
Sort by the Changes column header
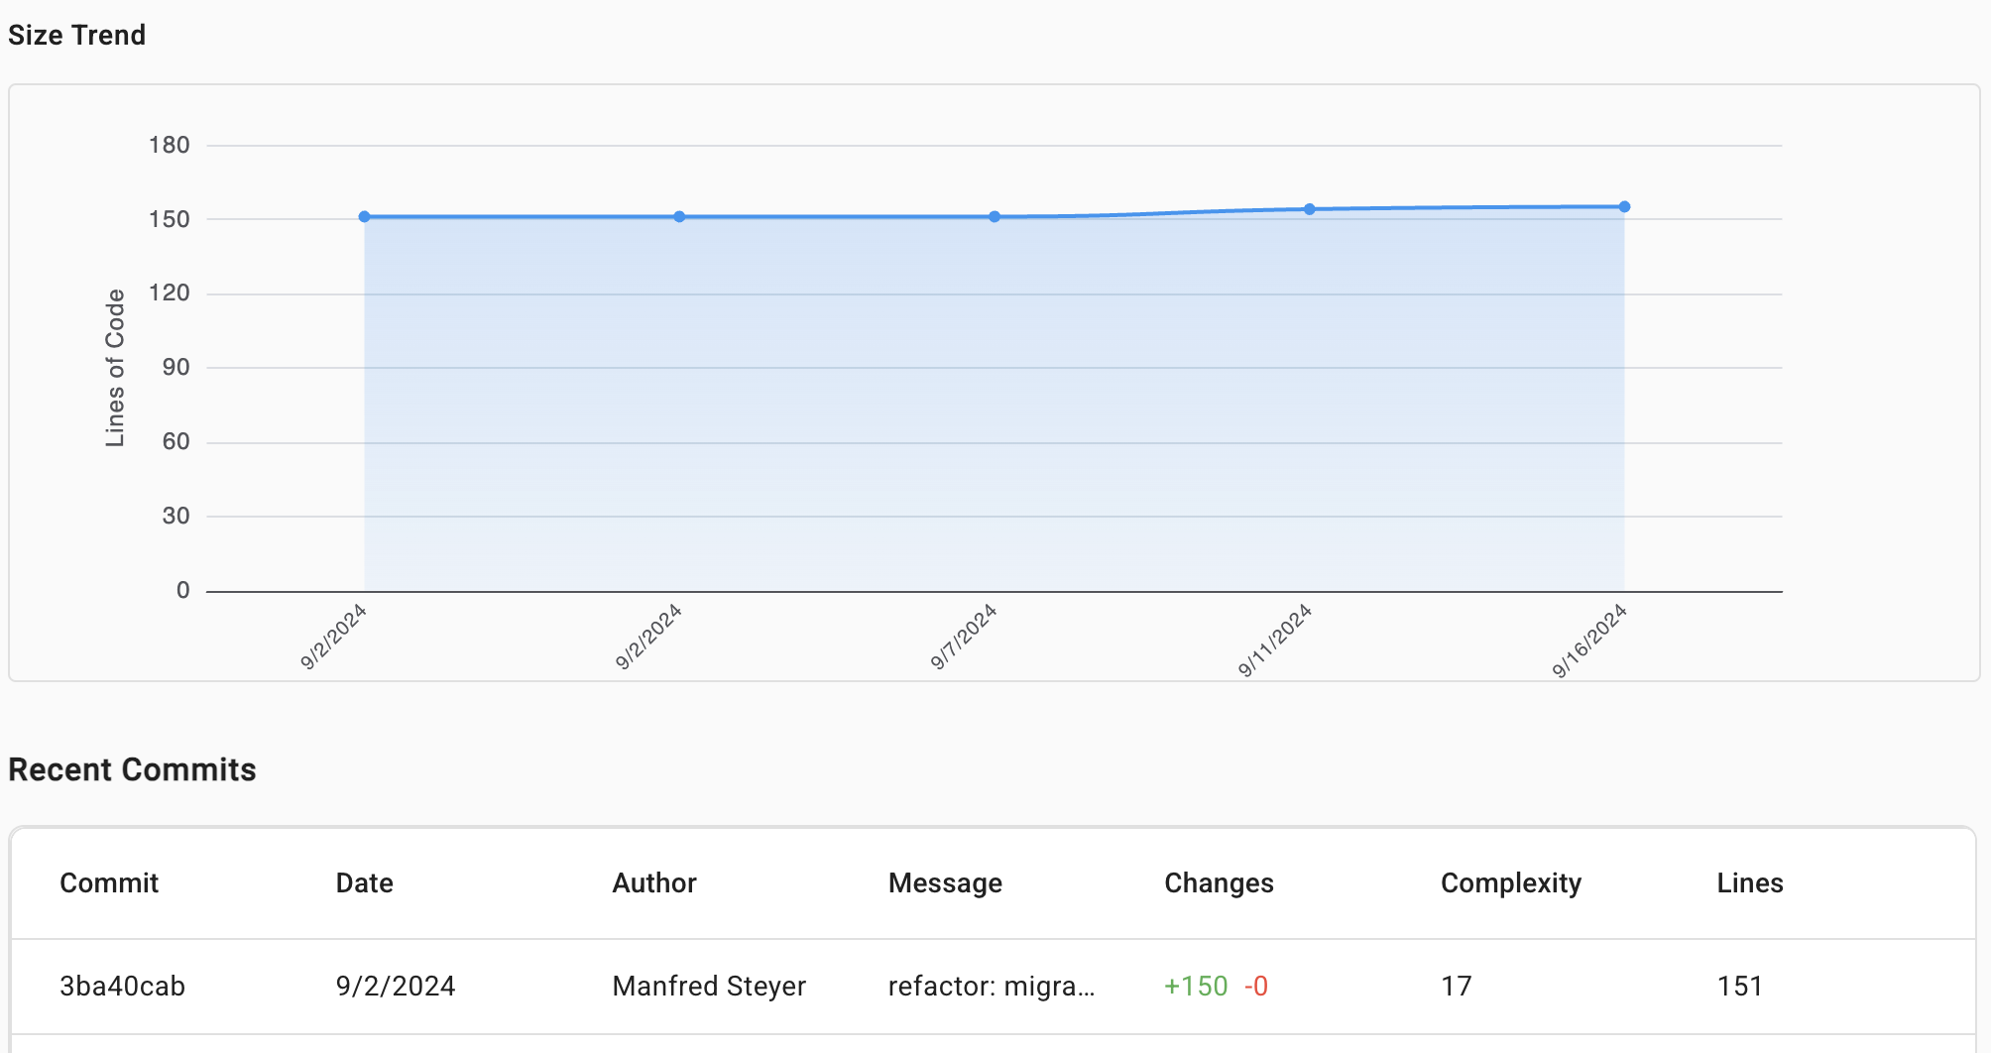tap(1219, 882)
